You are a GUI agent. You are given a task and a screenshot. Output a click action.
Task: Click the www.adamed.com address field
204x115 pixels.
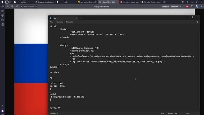(30, 6)
